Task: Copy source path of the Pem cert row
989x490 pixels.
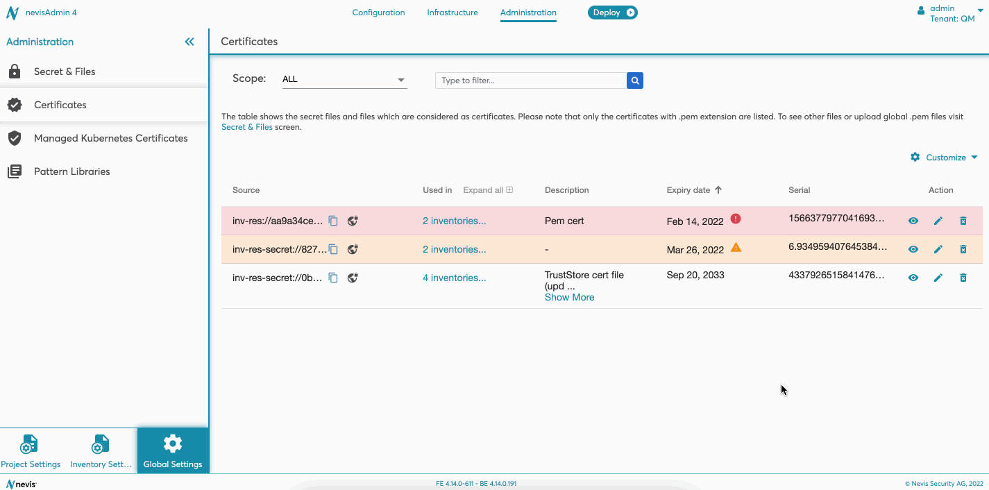Action: (333, 221)
